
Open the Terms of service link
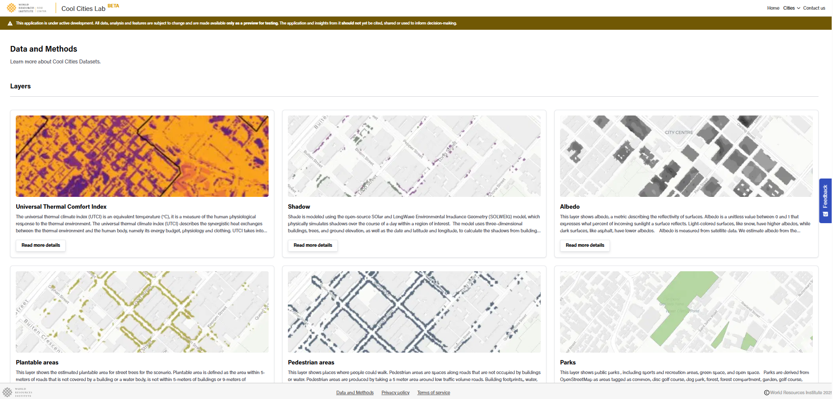coord(433,392)
